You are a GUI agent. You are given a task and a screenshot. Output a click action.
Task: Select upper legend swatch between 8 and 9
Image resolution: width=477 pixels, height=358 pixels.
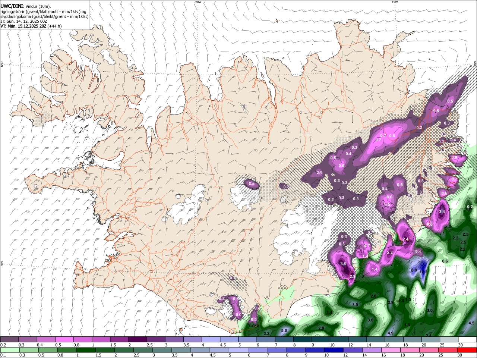(303, 340)
